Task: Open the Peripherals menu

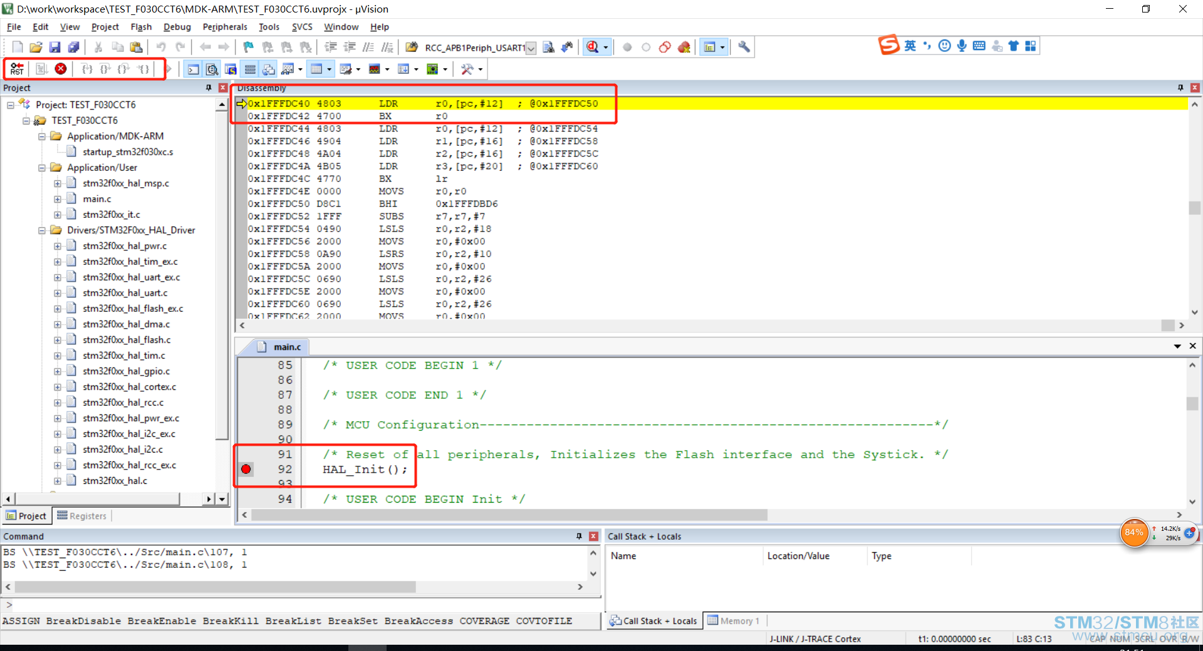Action: (225, 27)
